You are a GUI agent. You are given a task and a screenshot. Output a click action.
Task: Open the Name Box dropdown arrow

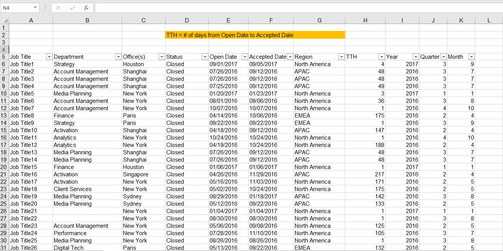[x=36, y=8]
